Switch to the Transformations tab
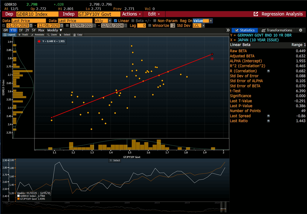The image size is (307, 214). pyautogui.click(x=276, y=30)
